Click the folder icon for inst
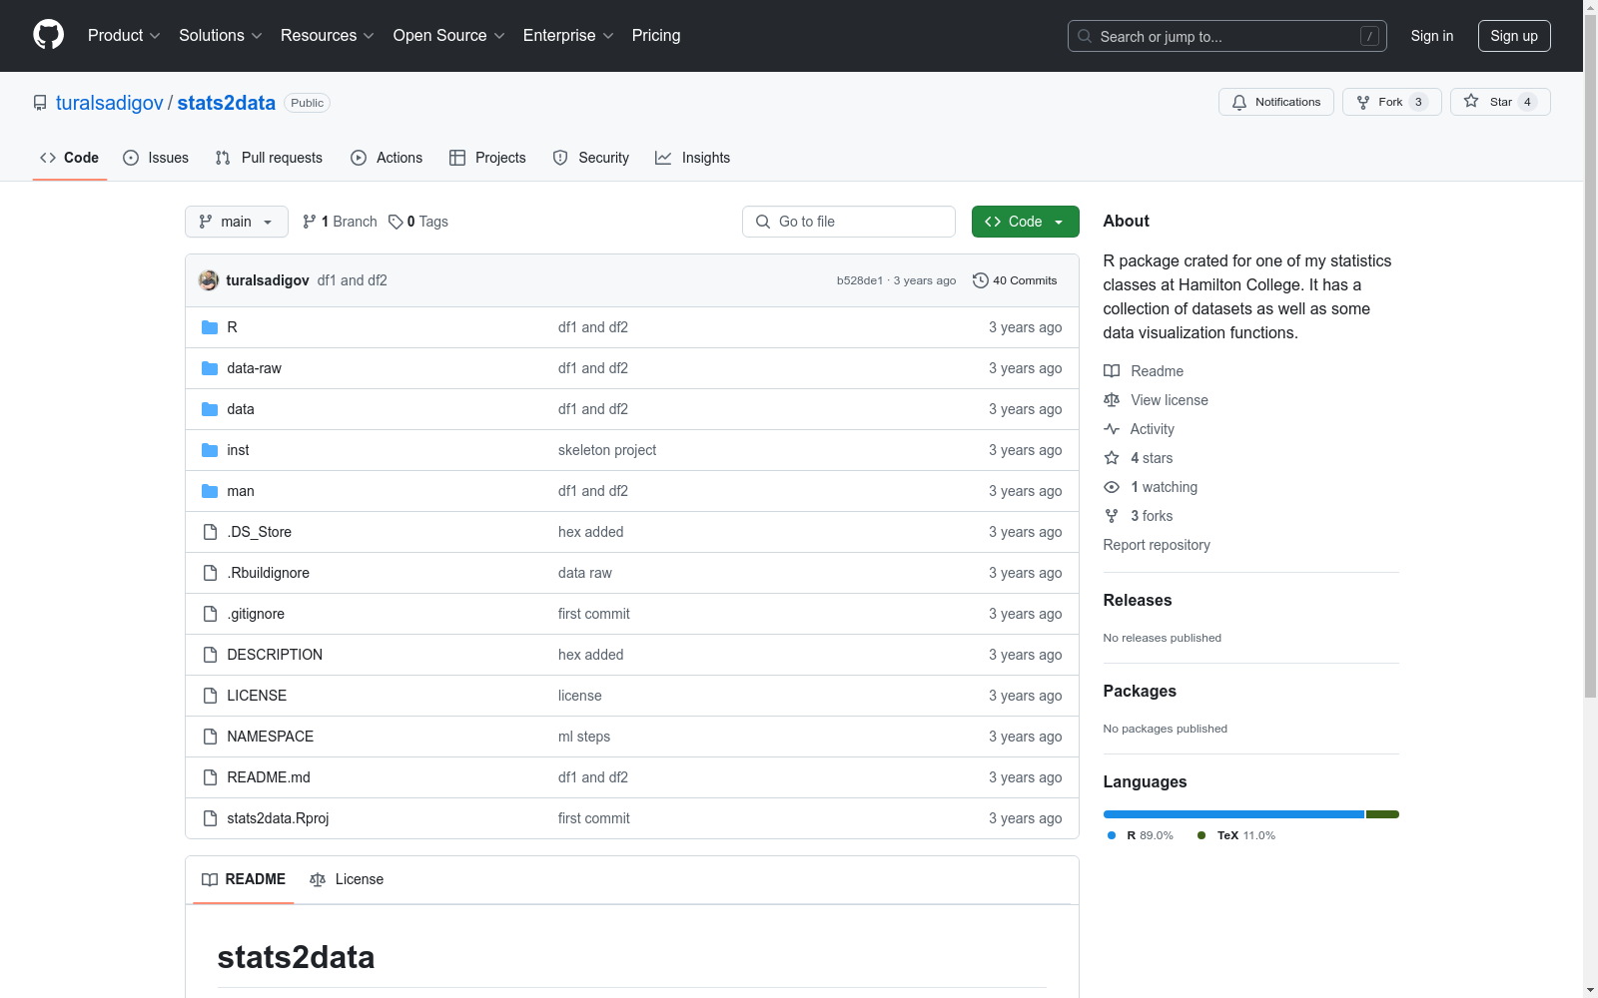This screenshot has width=1598, height=998. pos(210,450)
